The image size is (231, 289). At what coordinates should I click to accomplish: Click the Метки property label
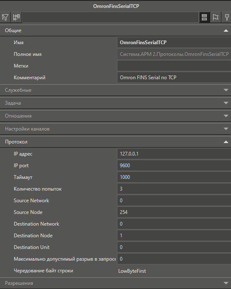click(x=21, y=66)
